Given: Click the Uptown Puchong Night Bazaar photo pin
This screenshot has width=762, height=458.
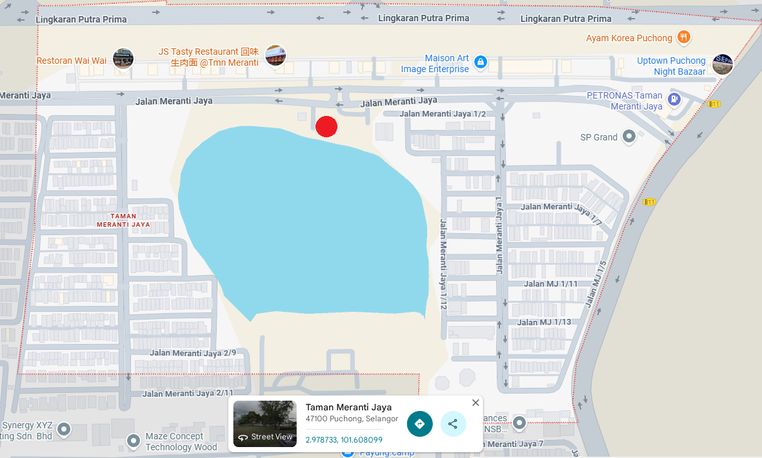Looking at the screenshot, I should coord(723,64).
